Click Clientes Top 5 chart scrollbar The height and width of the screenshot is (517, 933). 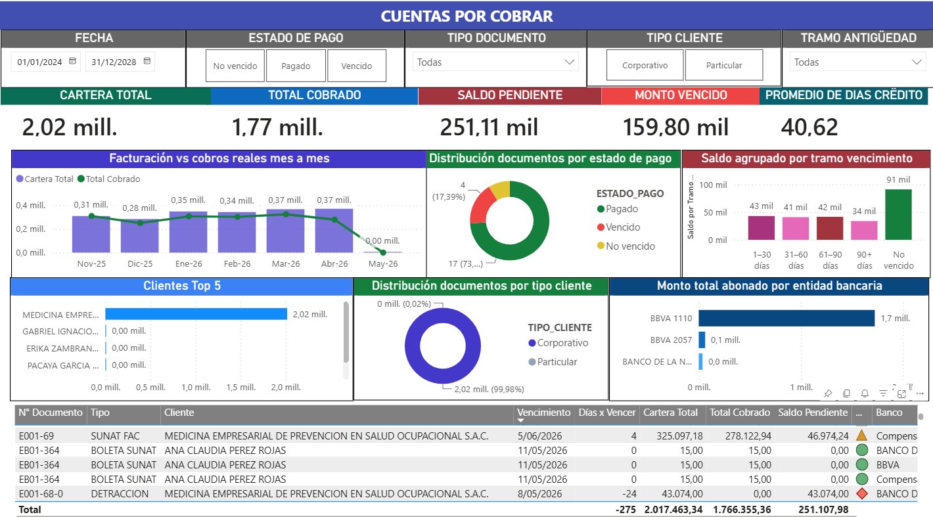click(x=346, y=332)
